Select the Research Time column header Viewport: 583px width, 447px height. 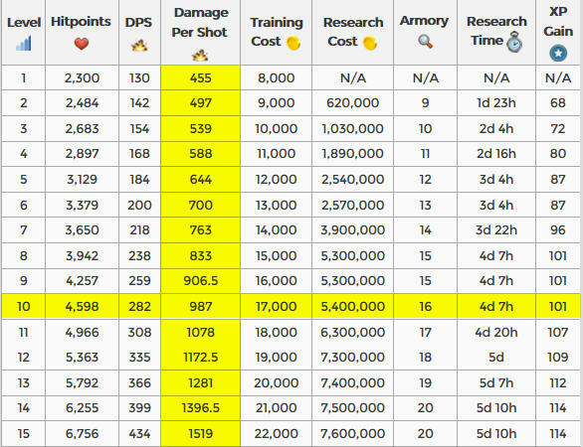click(x=496, y=33)
